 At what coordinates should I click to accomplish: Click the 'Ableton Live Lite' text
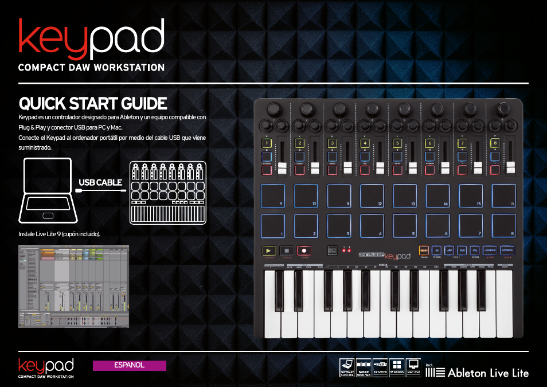[488, 373]
